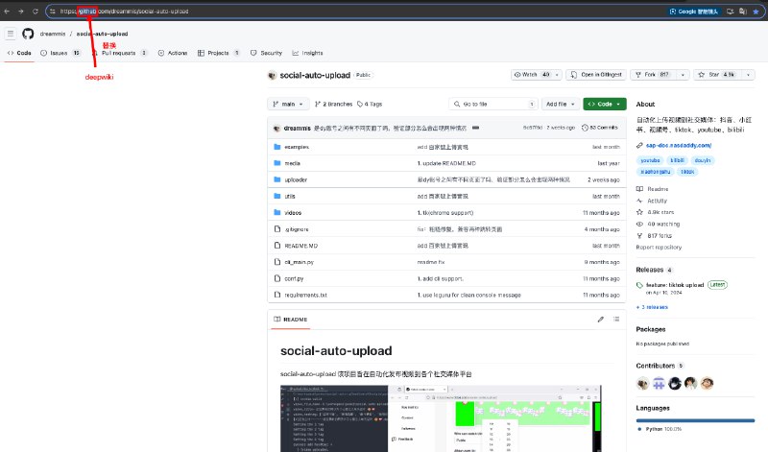Open the README.MD file
Screen dimensions: 768x452
click(x=301, y=246)
